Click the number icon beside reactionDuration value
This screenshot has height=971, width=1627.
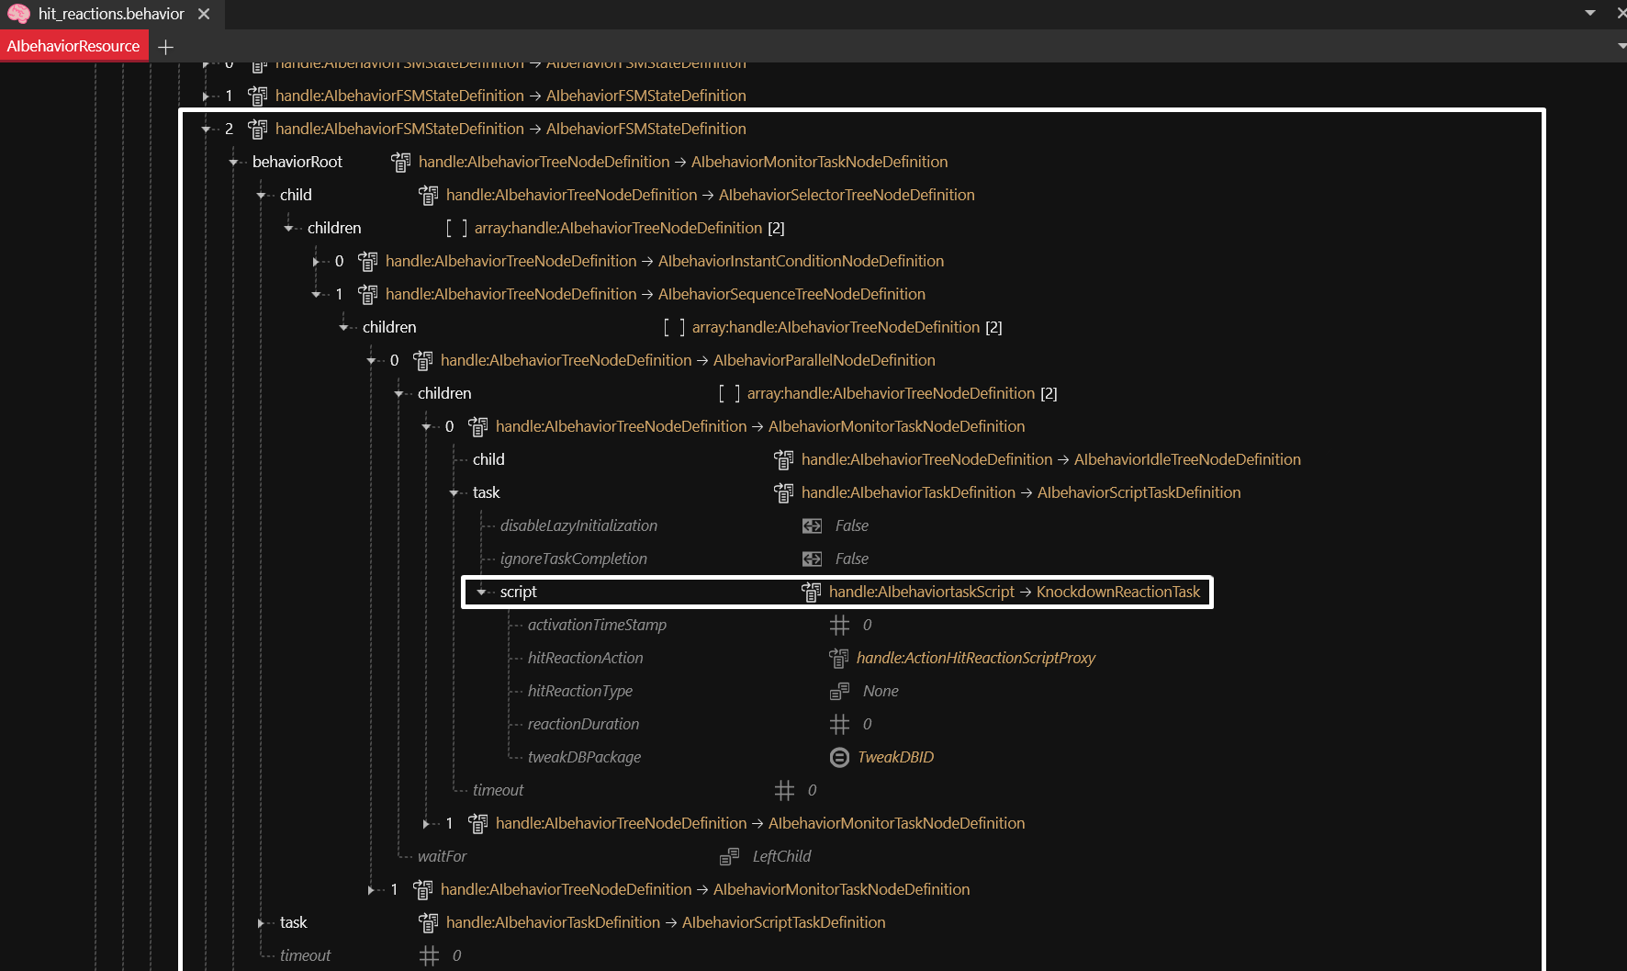839,724
